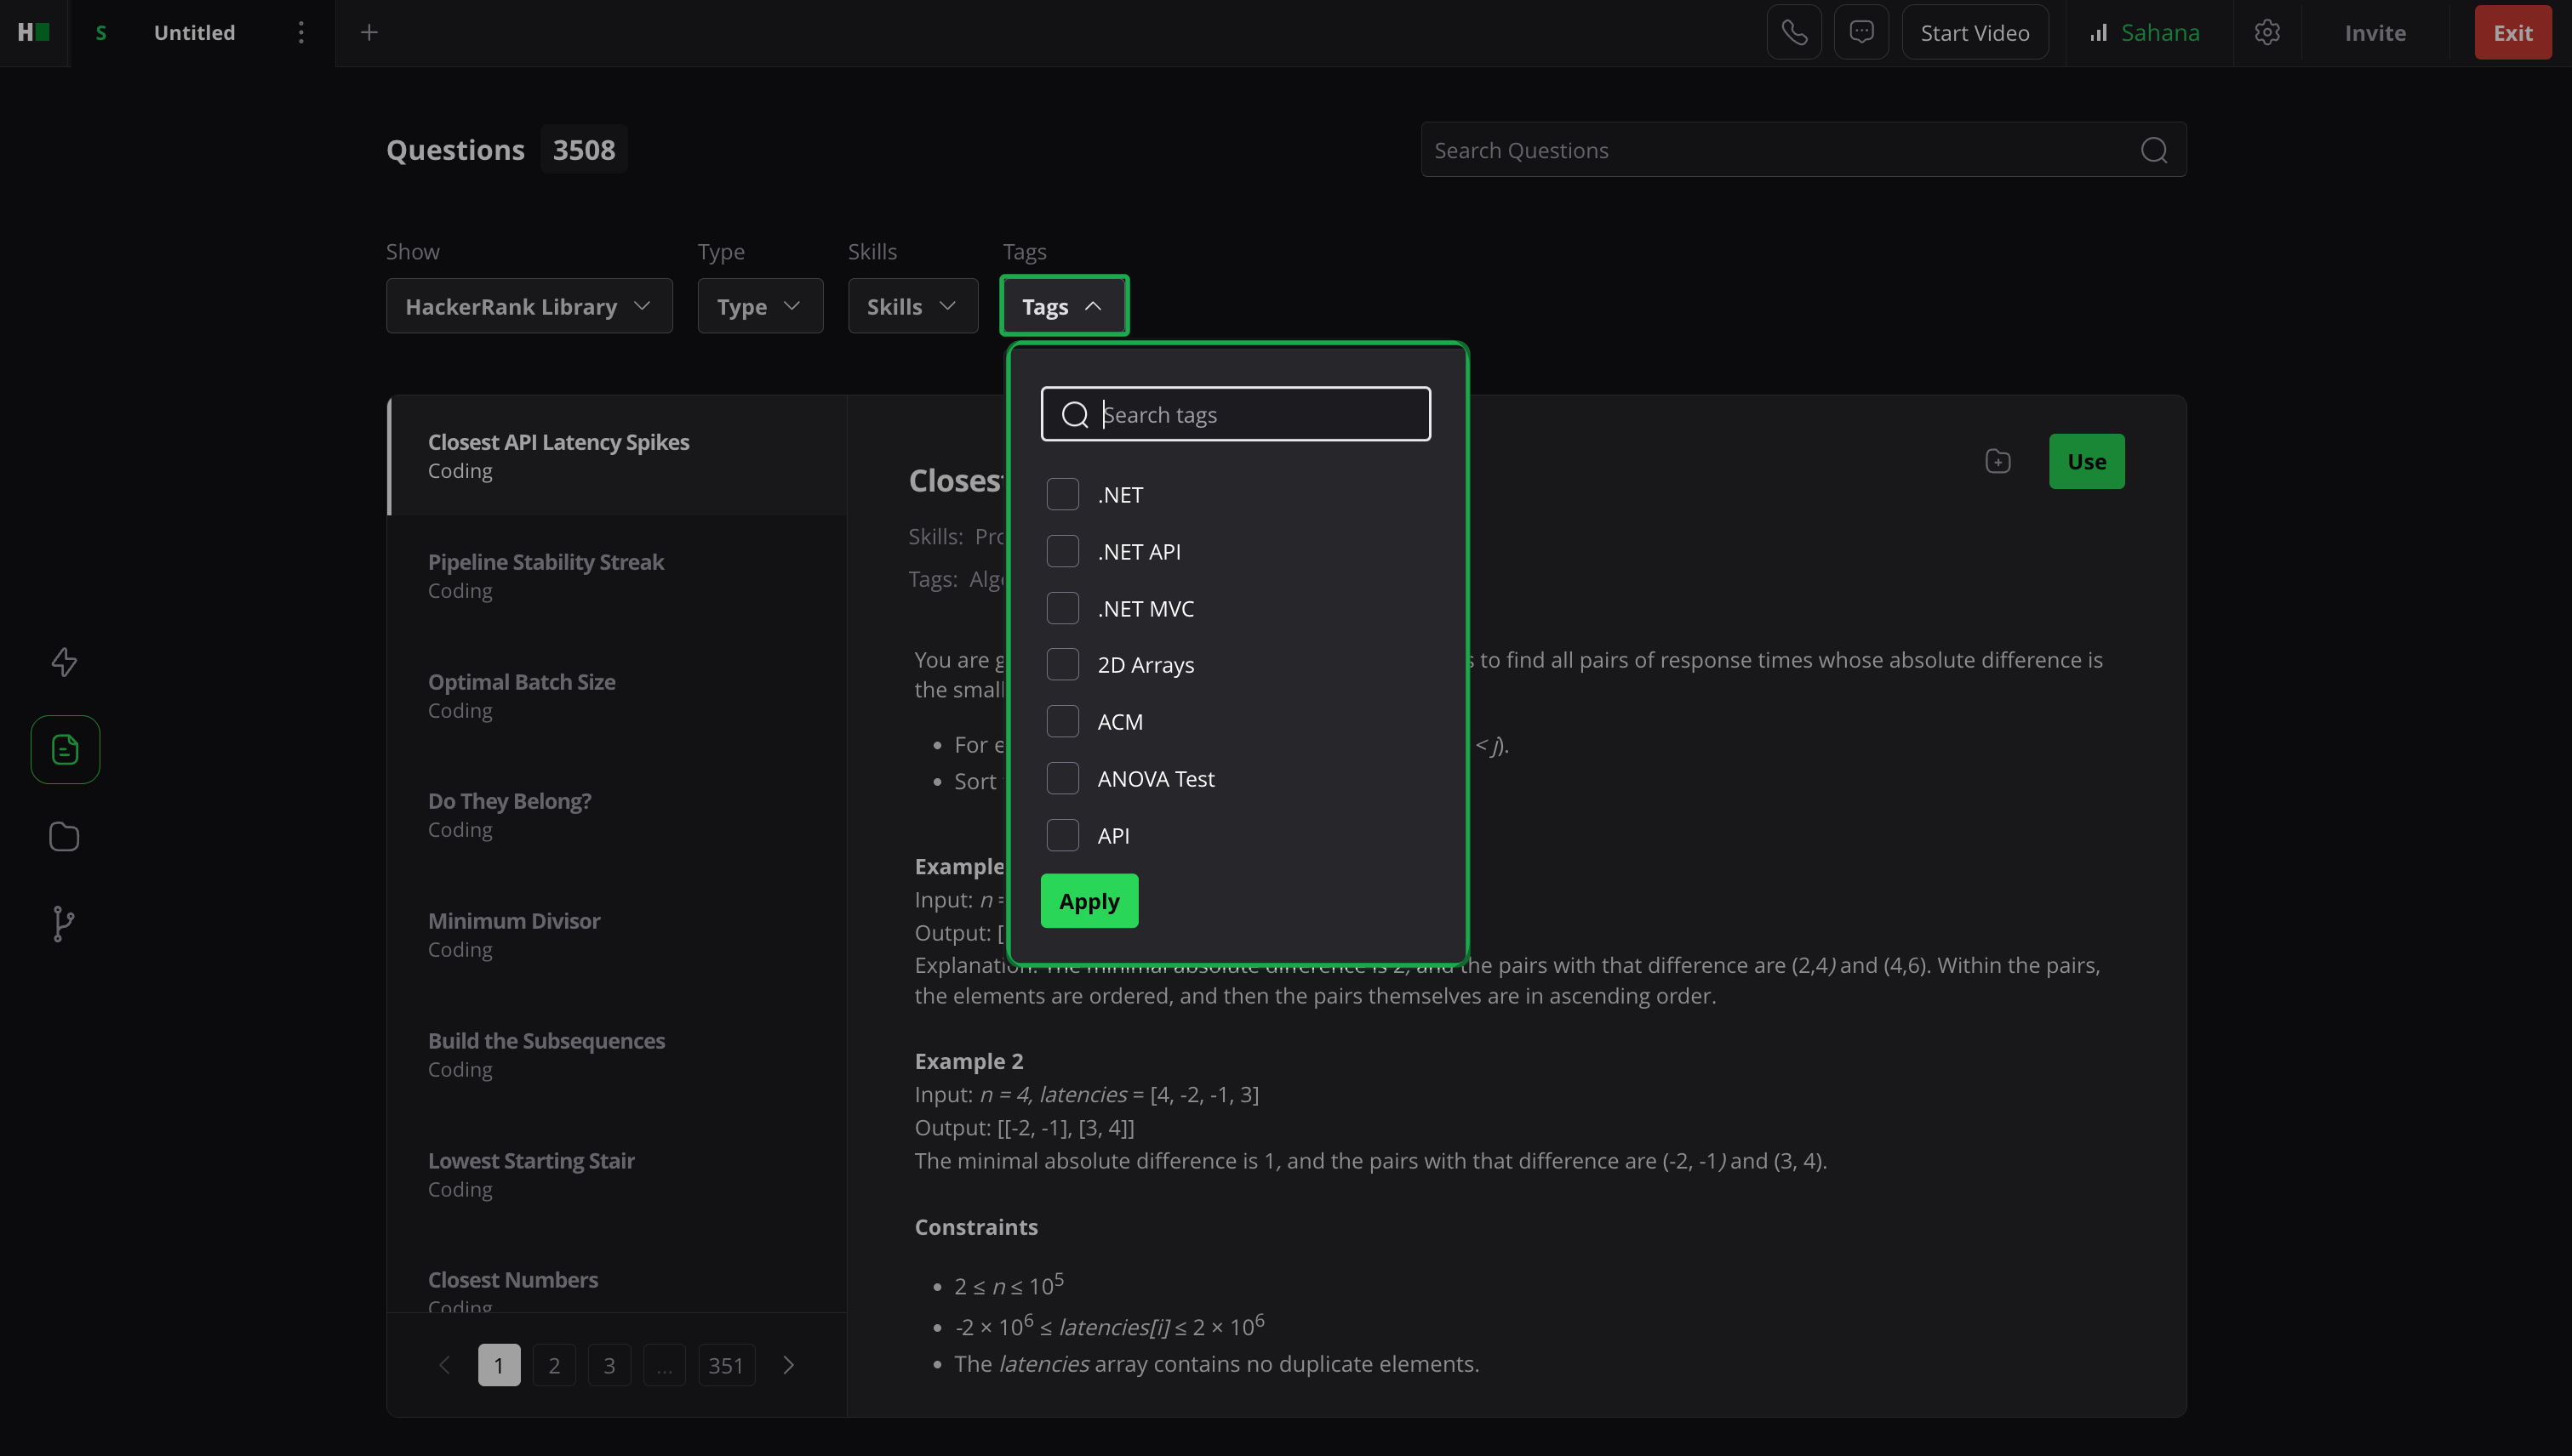Open the chat message icon
2572x1456 pixels.
[x=1860, y=33]
